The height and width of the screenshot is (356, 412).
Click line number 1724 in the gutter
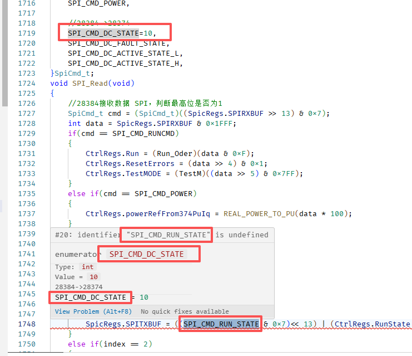tap(27, 84)
